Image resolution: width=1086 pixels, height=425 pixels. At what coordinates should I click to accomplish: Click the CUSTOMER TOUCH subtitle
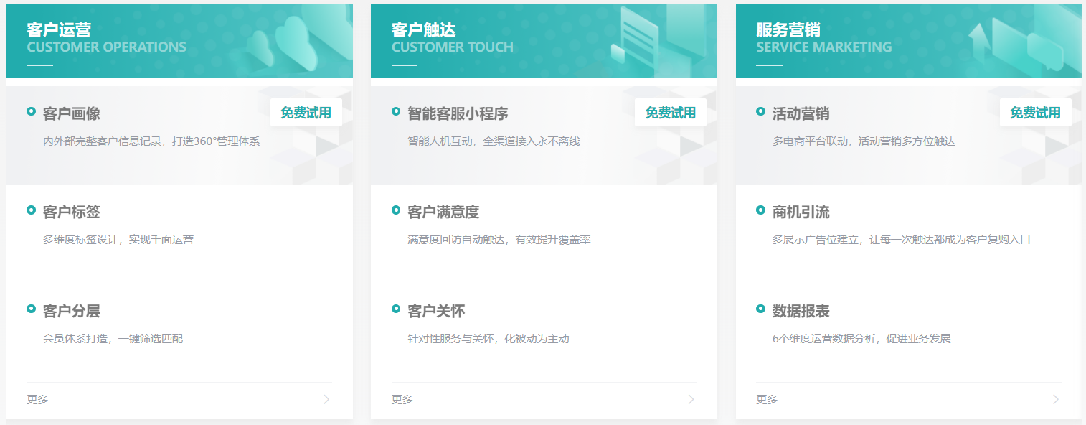tap(453, 47)
